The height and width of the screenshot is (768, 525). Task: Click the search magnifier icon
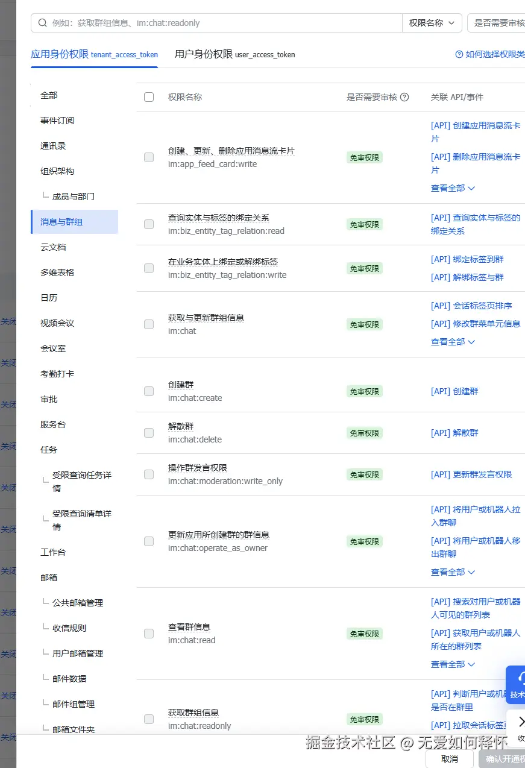[43, 23]
